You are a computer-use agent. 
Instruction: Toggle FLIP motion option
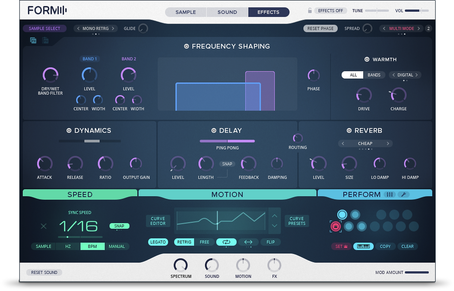click(x=270, y=242)
